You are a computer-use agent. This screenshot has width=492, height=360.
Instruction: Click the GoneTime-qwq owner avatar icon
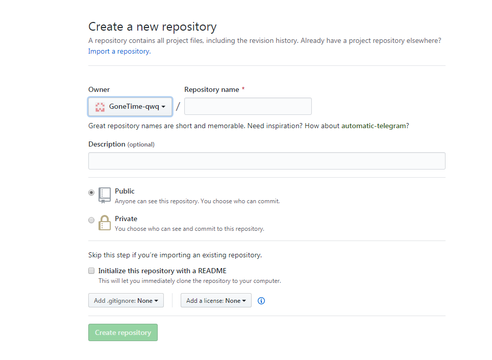100,107
